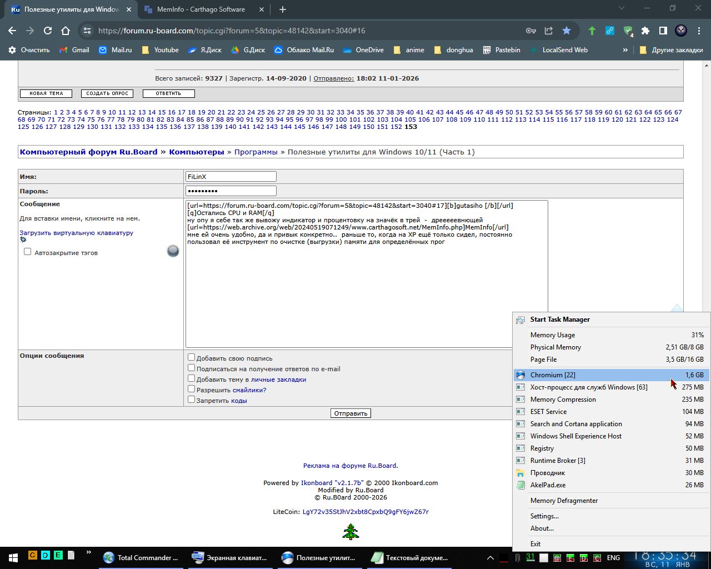Open the tab search dropdown arrow
This screenshot has width=711, height=569.
(621, 8)
